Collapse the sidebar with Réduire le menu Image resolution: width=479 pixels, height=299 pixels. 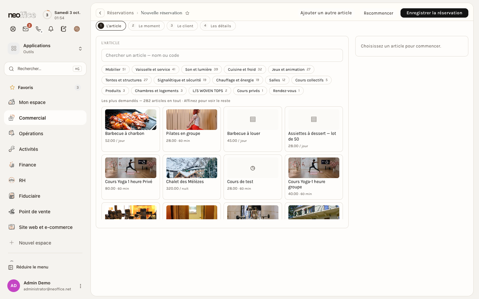point(28,267)
